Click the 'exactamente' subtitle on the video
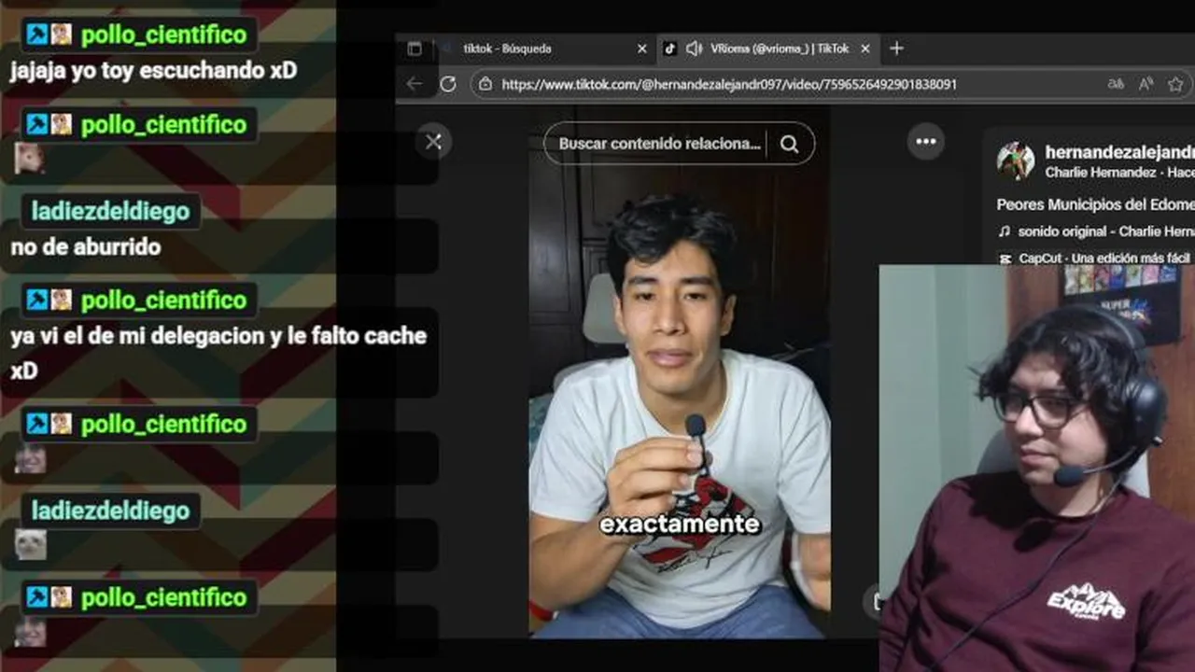 coord(680,525)
